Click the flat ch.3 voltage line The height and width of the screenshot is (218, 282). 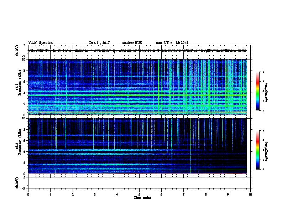coord(137,183)
